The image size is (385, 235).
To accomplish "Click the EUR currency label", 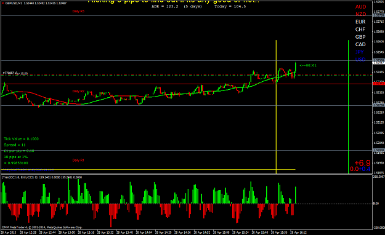I will [360, 22].
